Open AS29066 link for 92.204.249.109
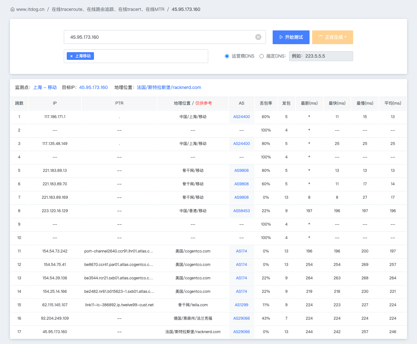Image resolution: width=417 pixels, height=344 pixels. point(242,318)
